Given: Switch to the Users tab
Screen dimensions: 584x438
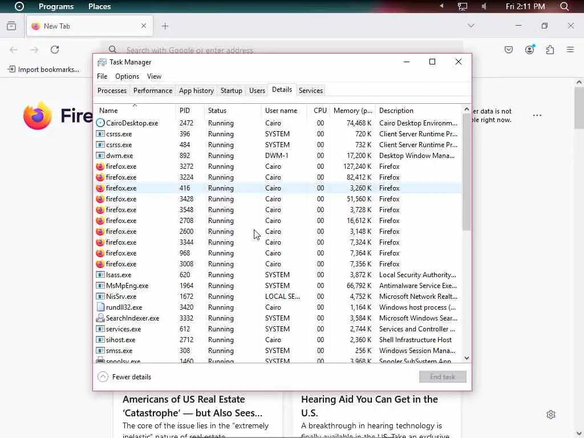Looking at the screenshot, I should pos(257,91).
